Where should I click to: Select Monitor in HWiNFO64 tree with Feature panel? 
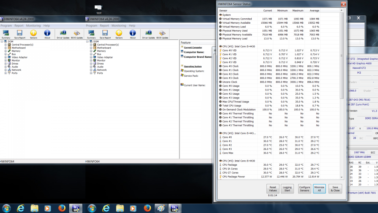pyautogui.click(x=101, y=61)
